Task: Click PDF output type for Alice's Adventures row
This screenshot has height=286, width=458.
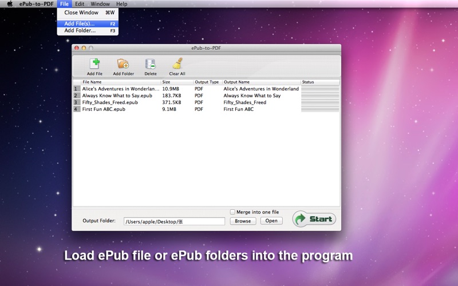Action: pos(199,89)
